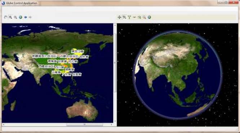Screen dimensions: 240x133
Task: Select the Pan hand tool
Action: click(6, 17)
